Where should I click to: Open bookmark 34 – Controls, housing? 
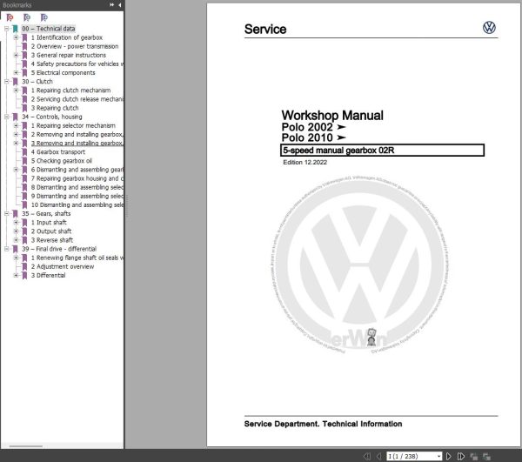[52, 117]
